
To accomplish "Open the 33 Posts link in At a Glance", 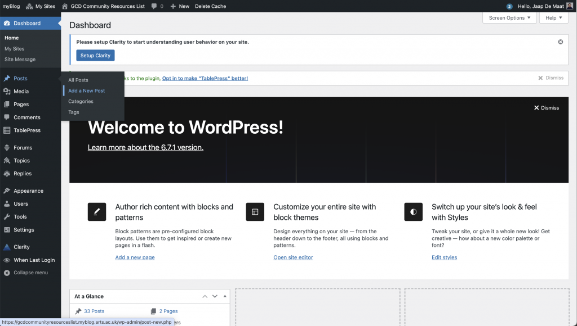I will pos(94,311).
